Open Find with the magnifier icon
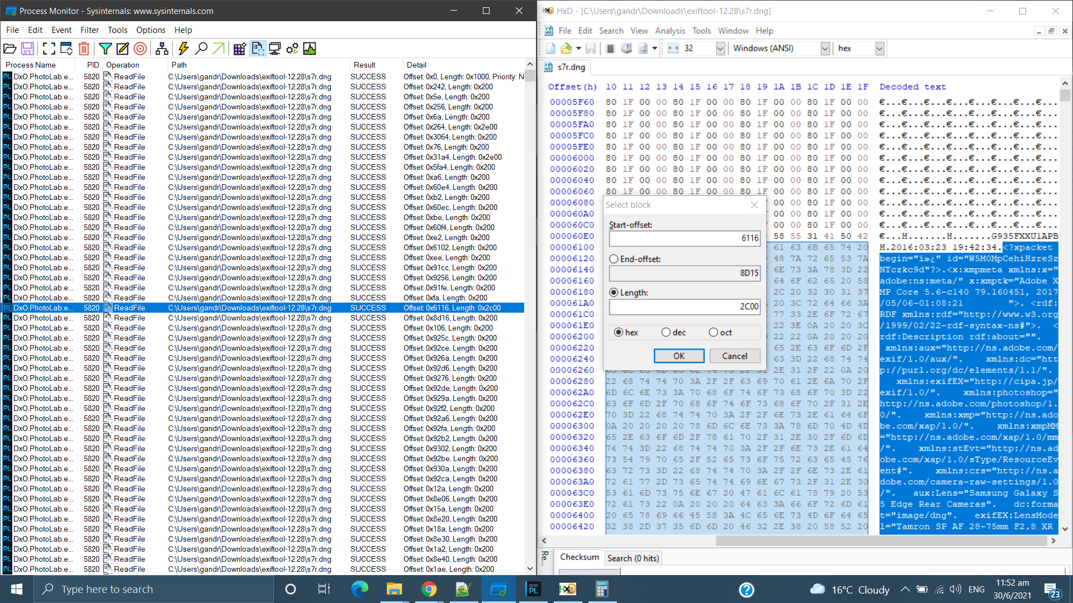The image size is (1073, 603). [201, 49]
